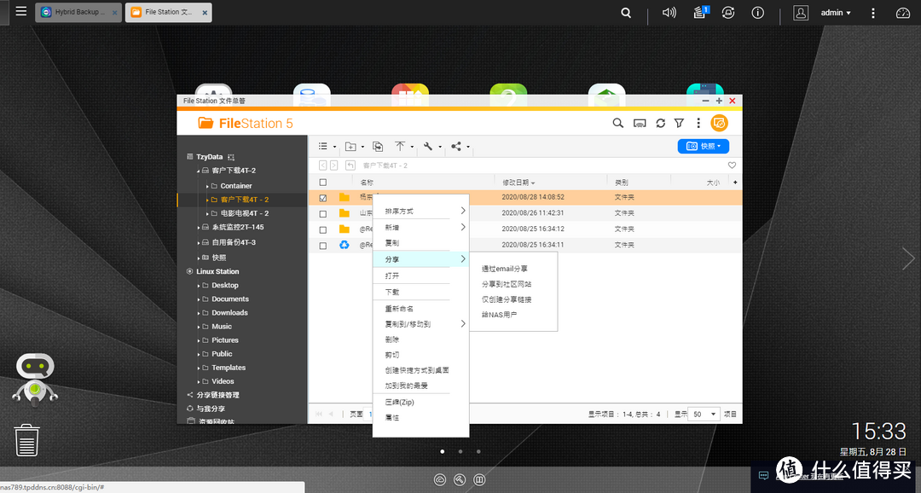The image size is (921, 493).
Task: Open the share toolbar menu
Action: pos(460,147)
